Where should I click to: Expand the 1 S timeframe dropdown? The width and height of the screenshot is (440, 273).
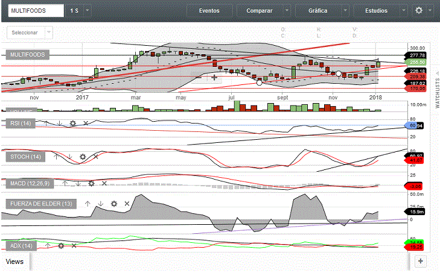(x=88, y=11)
